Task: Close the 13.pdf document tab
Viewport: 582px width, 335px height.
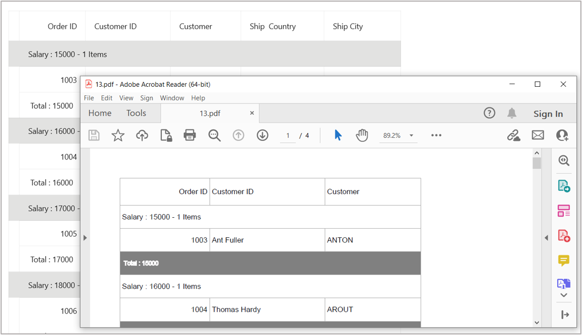Action: pyautogui.click(x=252, y=113)
